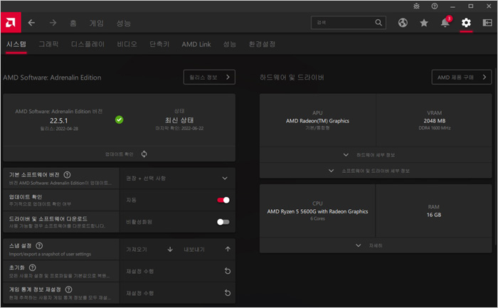The image size is (498, 308).
Task: Switch to the 그래픽 tab
Action: (x=48, y=44)
